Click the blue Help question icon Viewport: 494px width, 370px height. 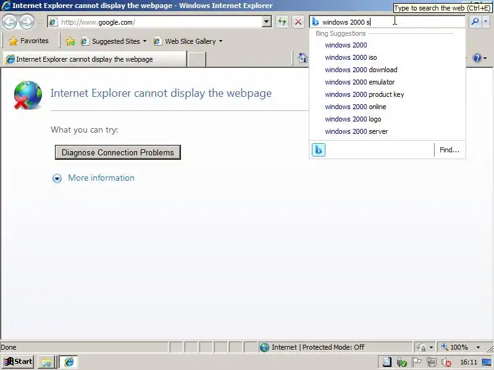477,58
